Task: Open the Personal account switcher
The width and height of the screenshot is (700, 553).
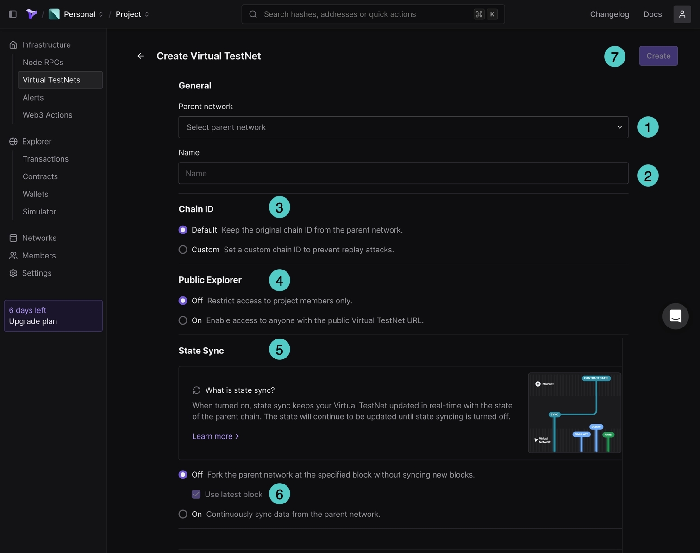Action: pyautogui.click(x=80, y=14)
